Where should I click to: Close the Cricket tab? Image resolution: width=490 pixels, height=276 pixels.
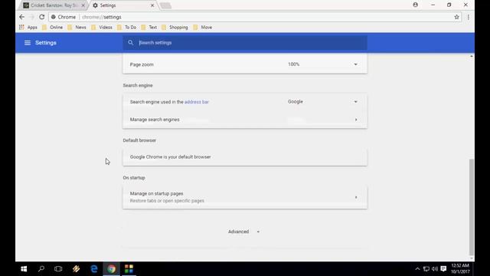pos(83,5)
